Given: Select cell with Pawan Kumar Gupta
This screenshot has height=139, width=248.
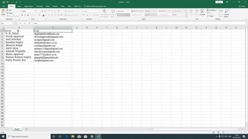Looking at the screenshot, I should click(x=19, y=58).
